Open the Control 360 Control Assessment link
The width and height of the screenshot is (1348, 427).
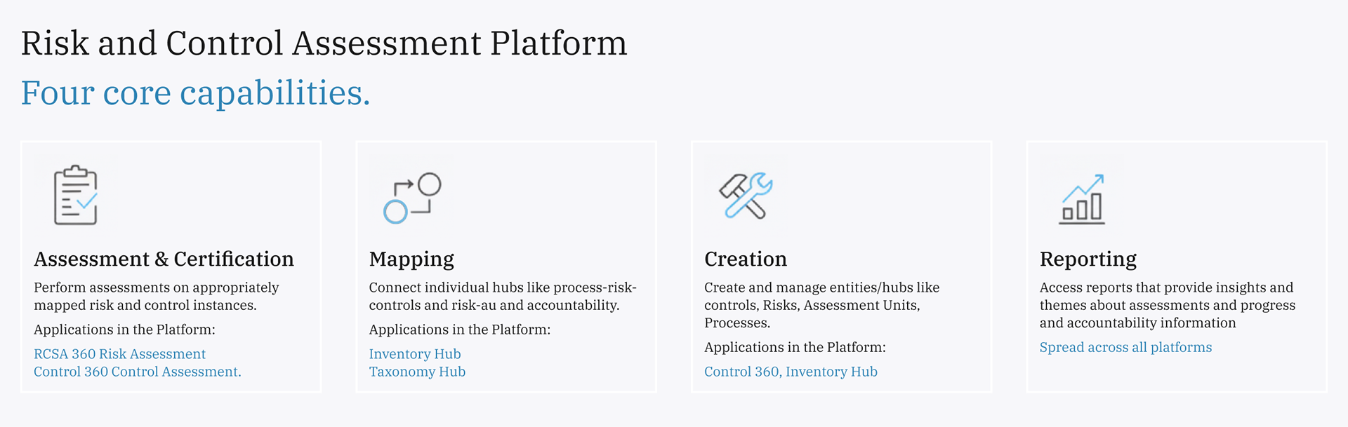(137, 372)
